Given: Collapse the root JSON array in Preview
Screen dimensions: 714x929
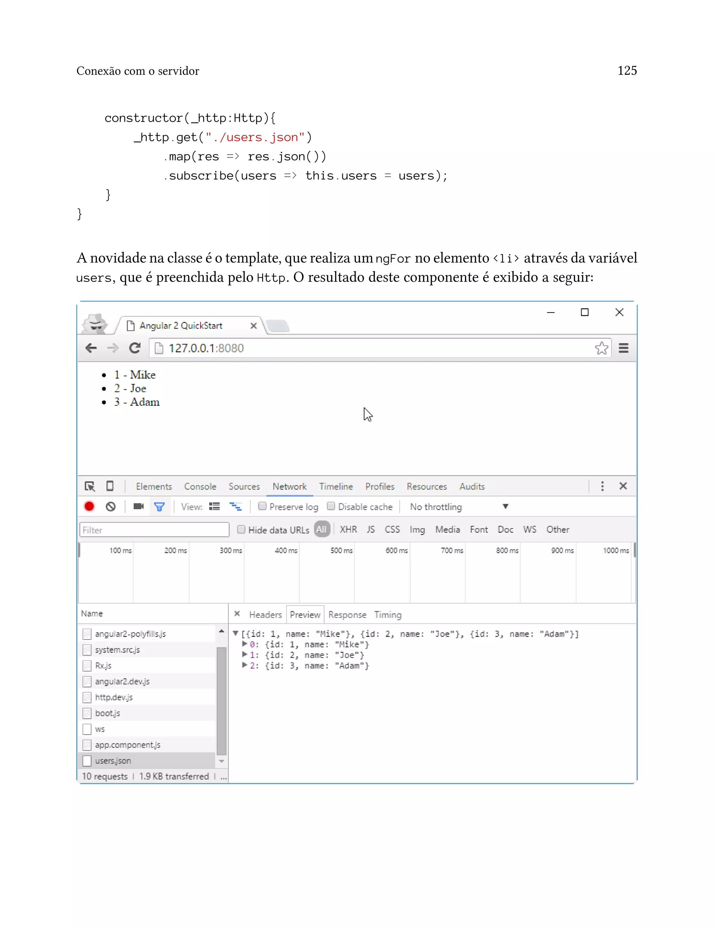Looking at the screenshot, I should point(235,634).
